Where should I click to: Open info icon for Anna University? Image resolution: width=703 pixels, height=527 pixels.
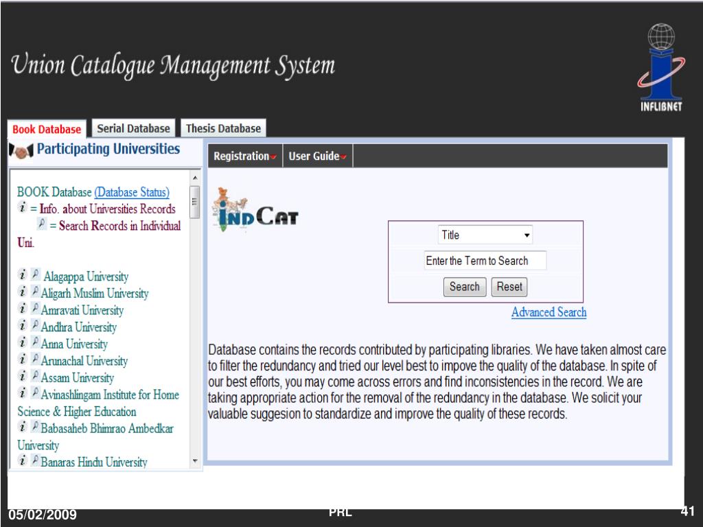tap(23, 342)
